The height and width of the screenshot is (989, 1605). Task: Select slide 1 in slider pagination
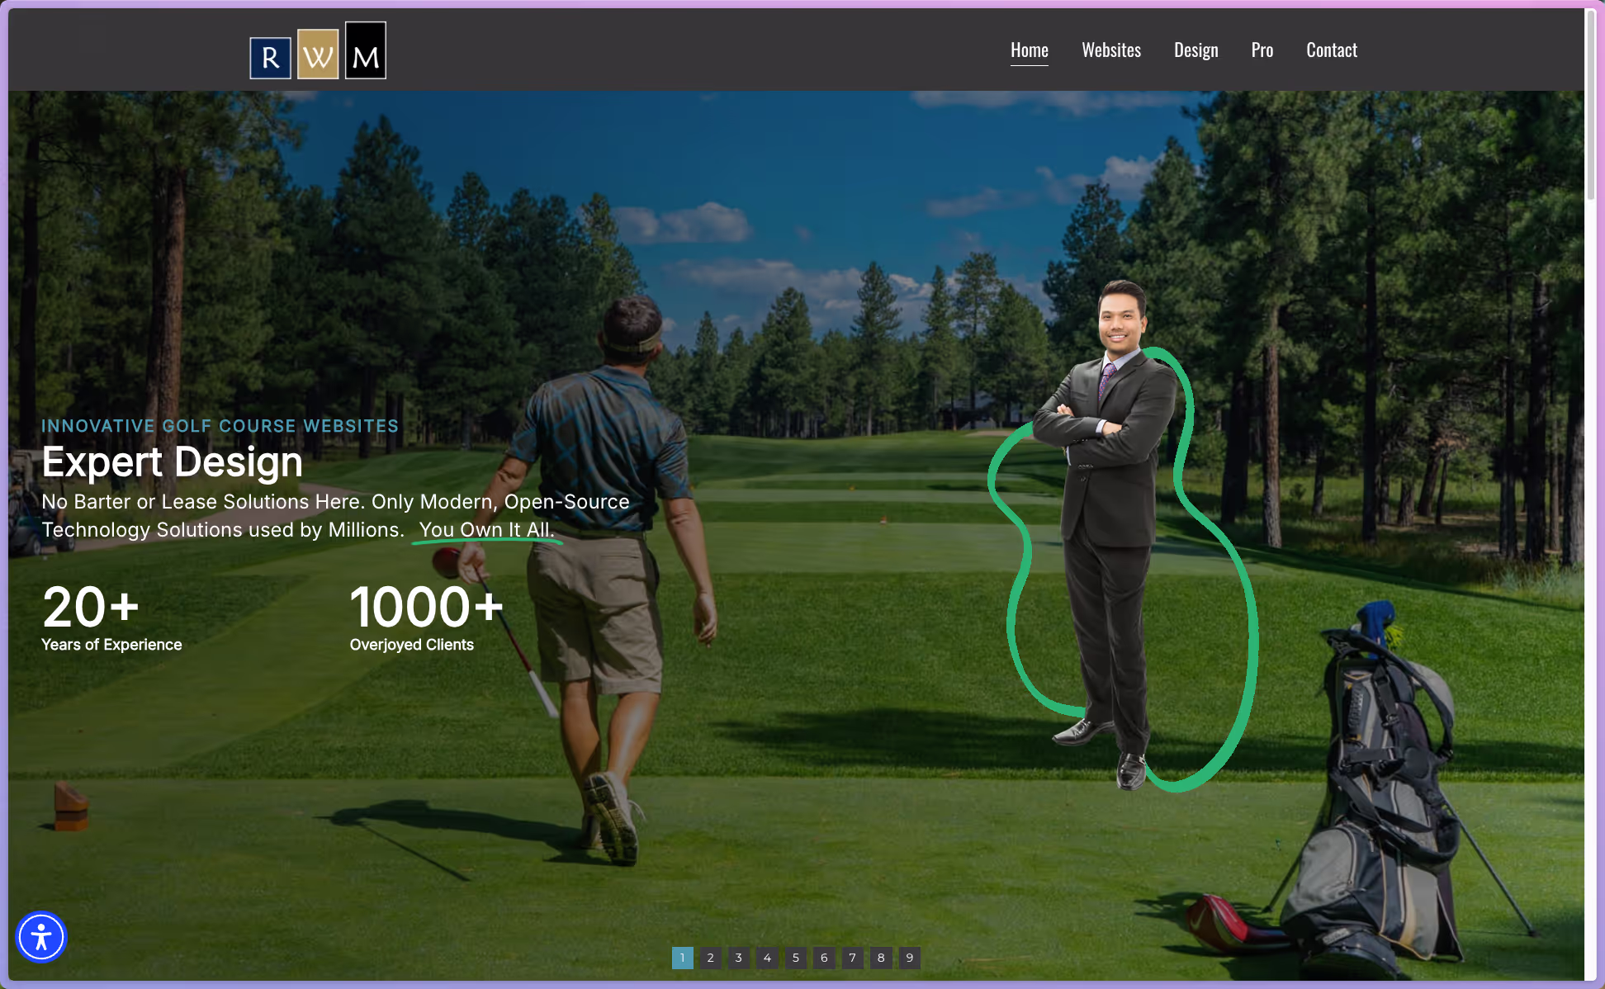click(x=682, y=958)
